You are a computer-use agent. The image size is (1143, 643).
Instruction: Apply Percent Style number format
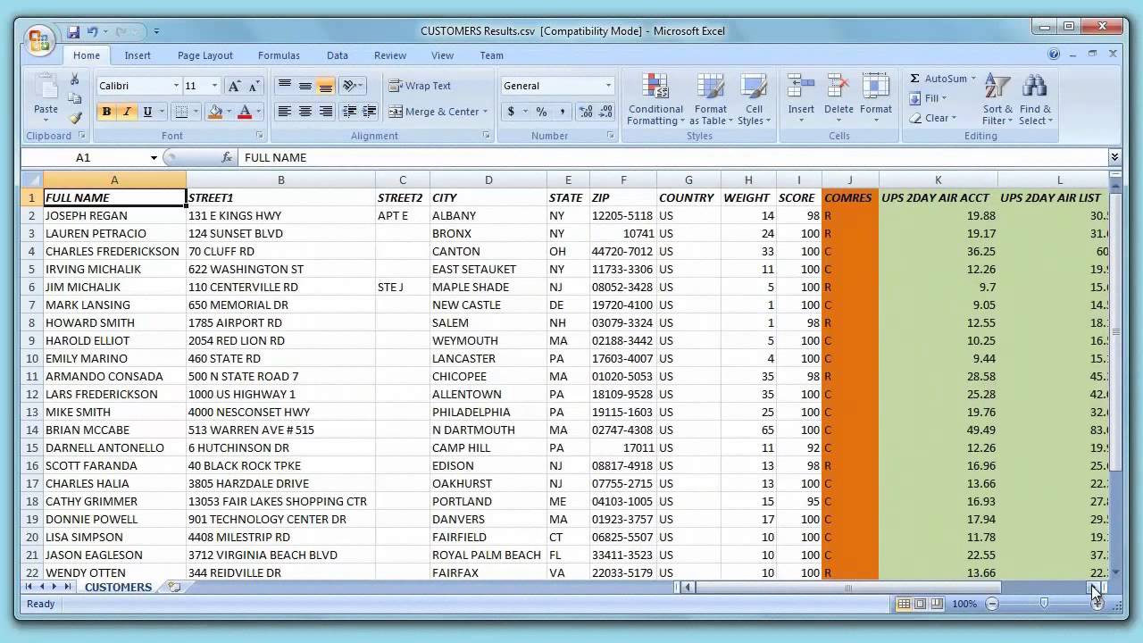[541, 112]
